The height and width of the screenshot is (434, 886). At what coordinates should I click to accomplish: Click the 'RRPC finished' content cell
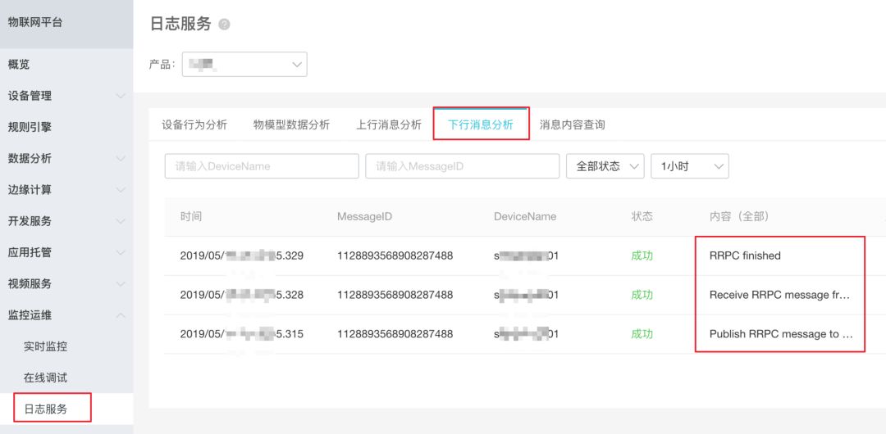click(x=745, y=255)
